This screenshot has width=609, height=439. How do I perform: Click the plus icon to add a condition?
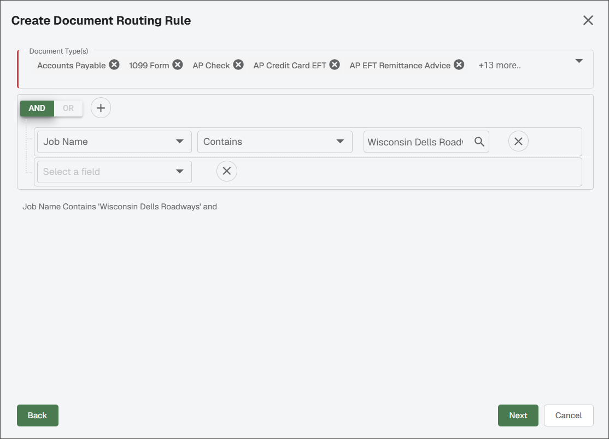101,108
